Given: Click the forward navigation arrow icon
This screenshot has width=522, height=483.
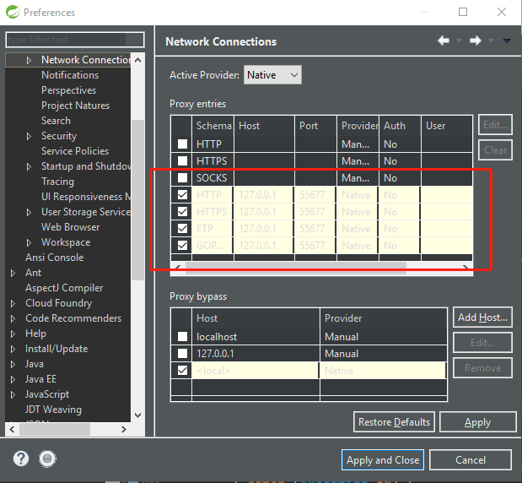Looking at the screenshot, I should coord(476,41).
